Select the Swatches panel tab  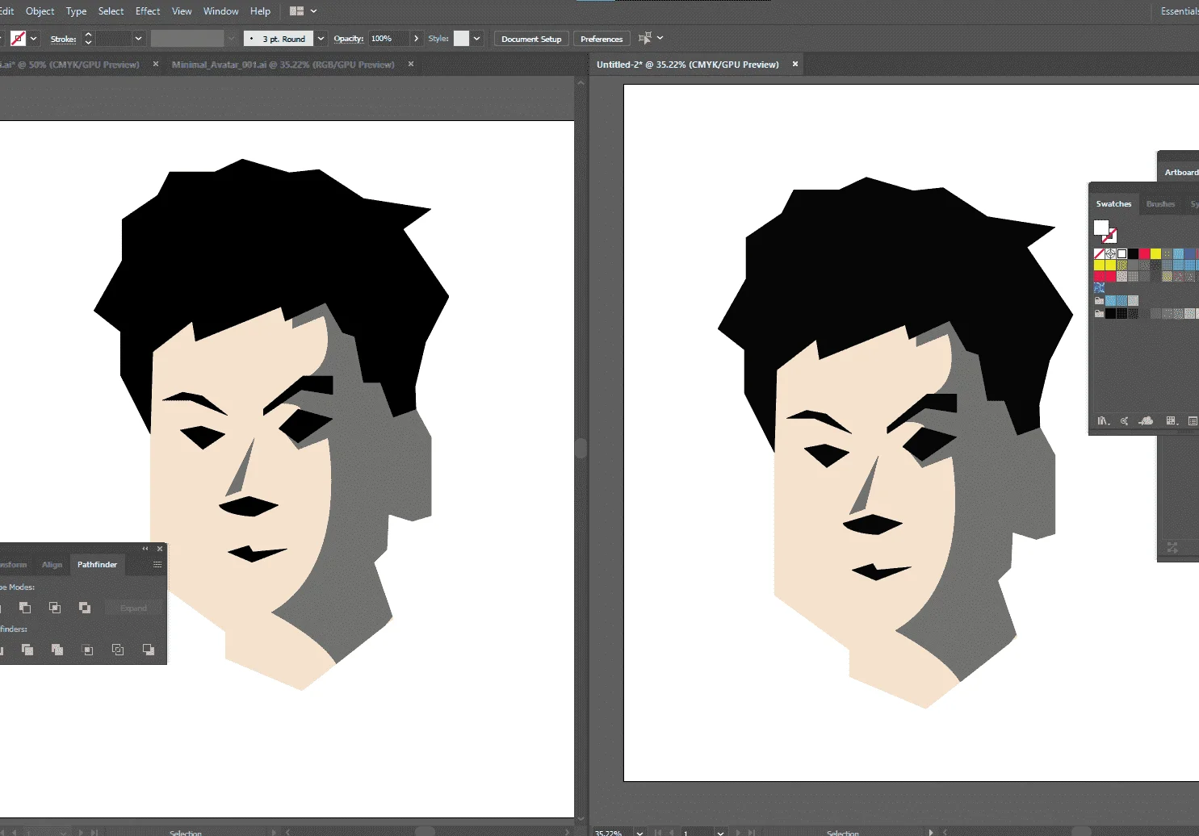pyautogui.click(x=1113, y=204)
